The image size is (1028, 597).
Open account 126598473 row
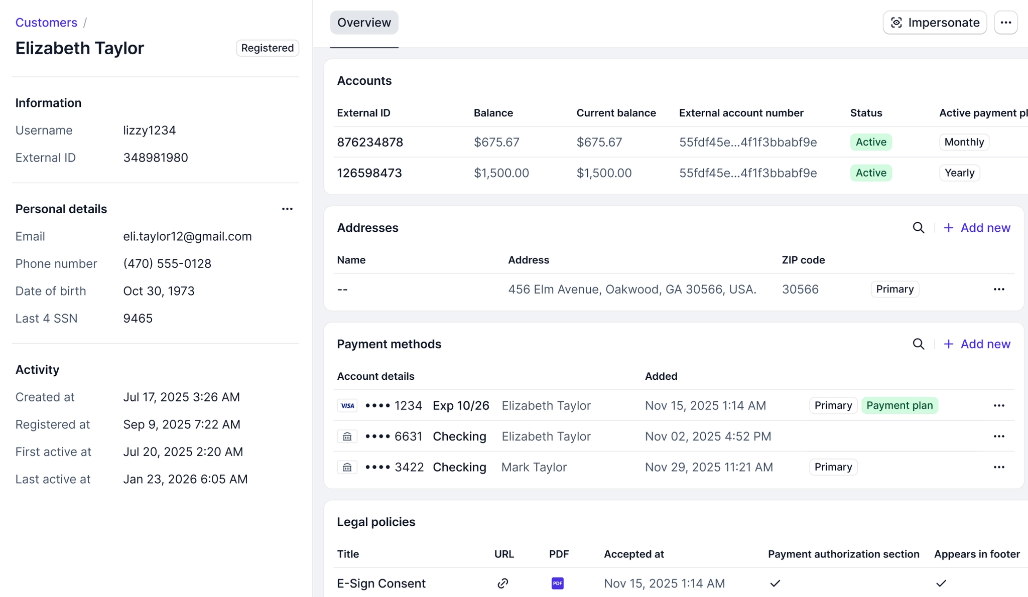369,173
